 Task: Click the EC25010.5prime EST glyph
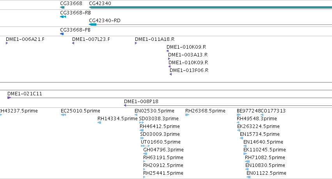coord(63,115)
